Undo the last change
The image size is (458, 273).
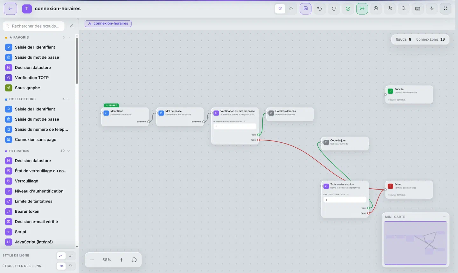pyautogui.click(x=320, y=9)
